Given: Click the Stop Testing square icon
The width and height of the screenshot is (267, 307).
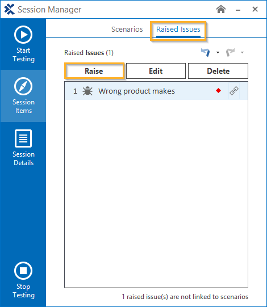Looking at the screenshot, I should [23, 271].
